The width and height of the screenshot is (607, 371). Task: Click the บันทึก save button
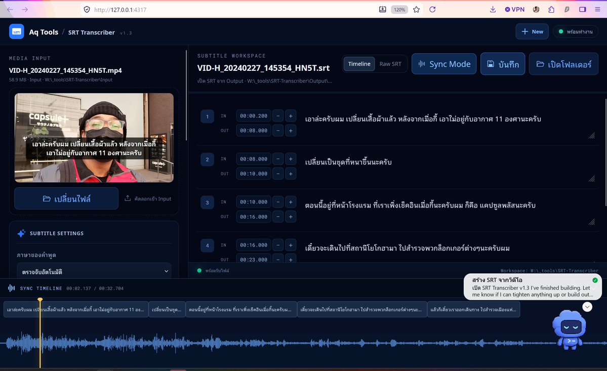(503, 64)
